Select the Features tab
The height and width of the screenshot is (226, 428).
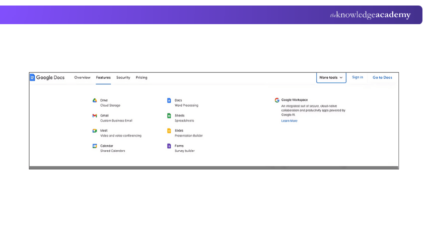(103, 78)
